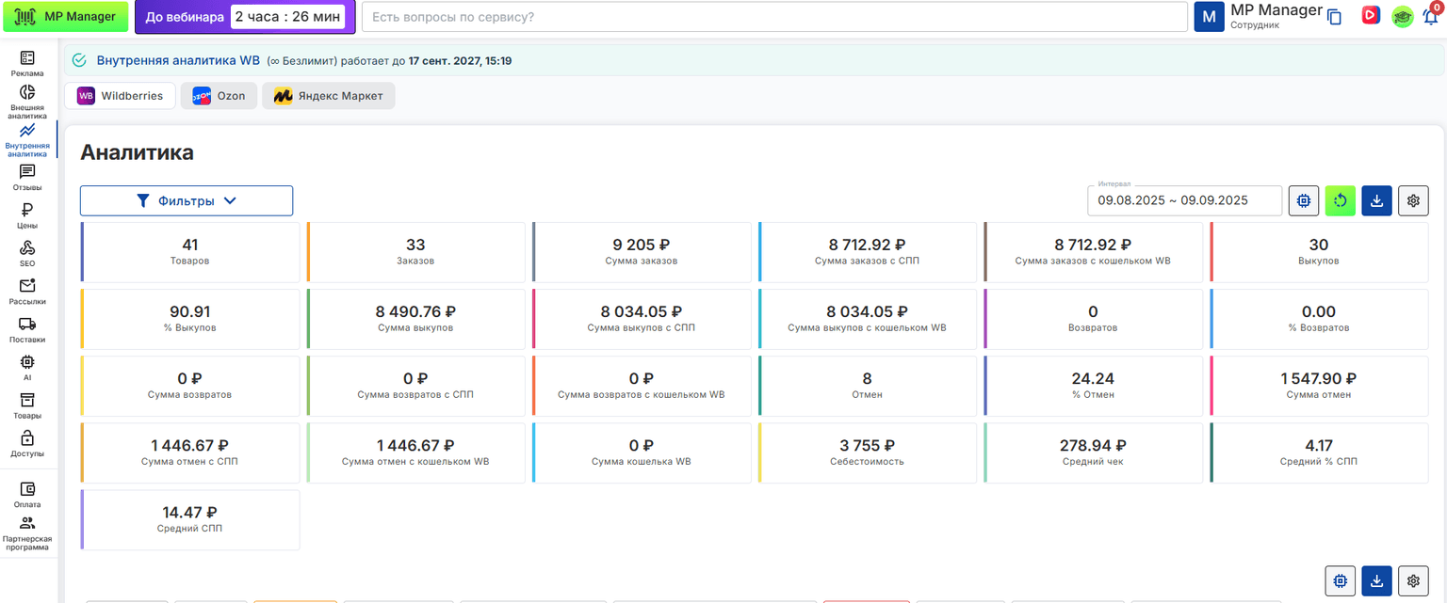Open the SEO sidebar item
This screenshot has width=1447, height=603.
27,254
